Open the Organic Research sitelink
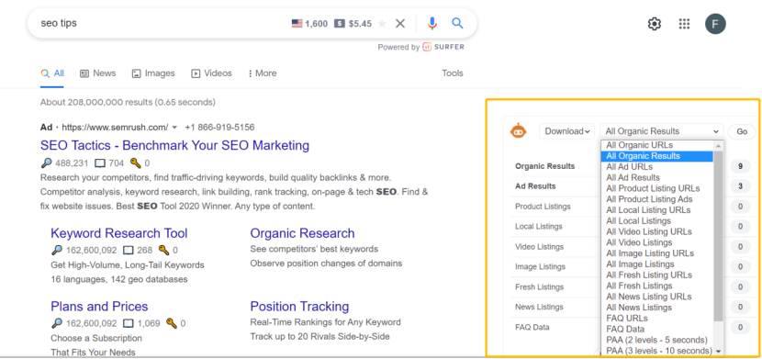The width and height of the screenshot is (762, 359). 302,233
